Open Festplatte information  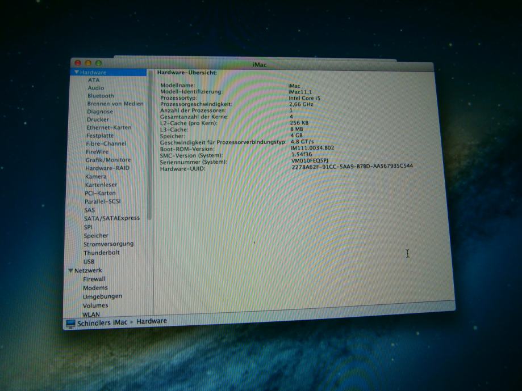[x=100, y=135]
